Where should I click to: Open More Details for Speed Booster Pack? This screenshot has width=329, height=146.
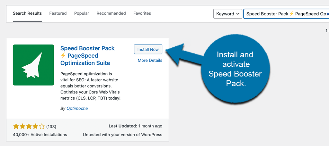coord(150,61)
